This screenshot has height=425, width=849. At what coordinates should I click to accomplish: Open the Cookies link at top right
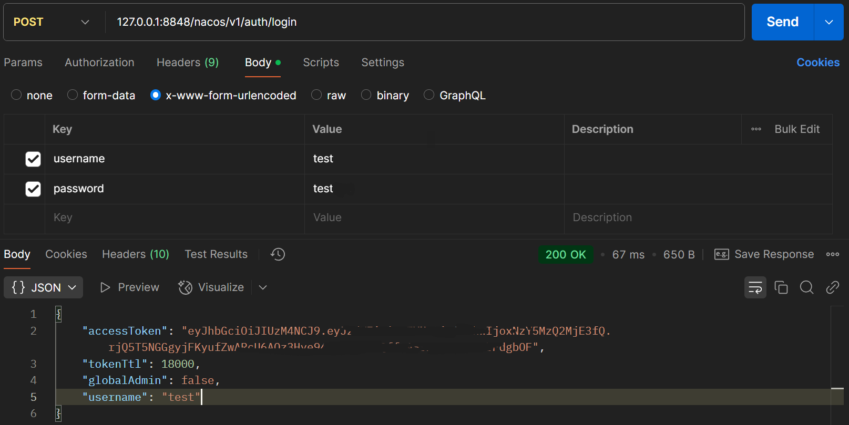coord(818,63)
